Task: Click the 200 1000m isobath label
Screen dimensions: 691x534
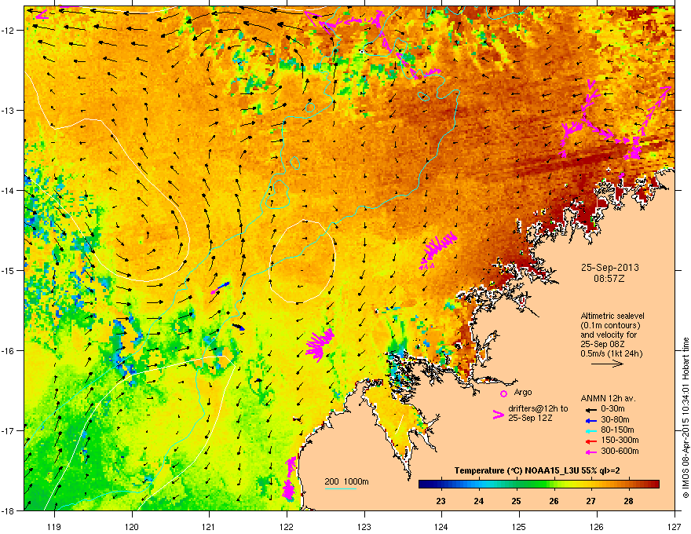Action: point(346,481)
